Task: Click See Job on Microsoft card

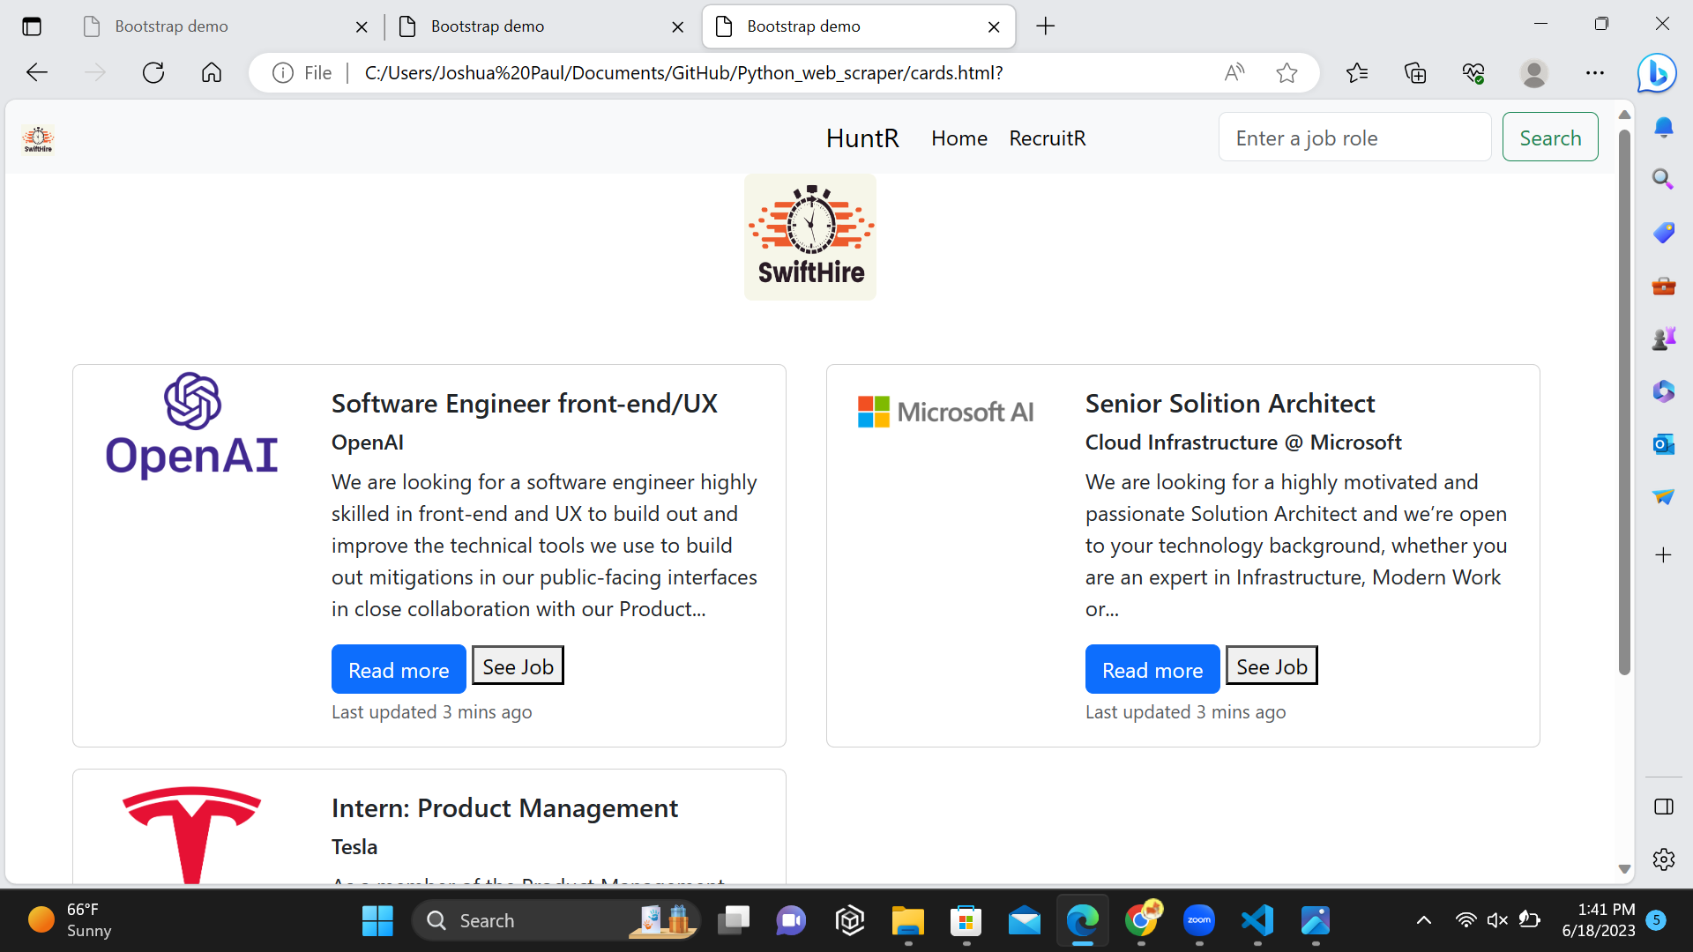Action: pos(1272,666)
